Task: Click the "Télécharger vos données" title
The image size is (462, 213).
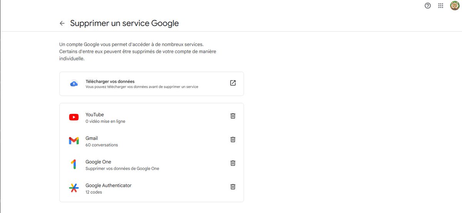Action: click(110, 82)
